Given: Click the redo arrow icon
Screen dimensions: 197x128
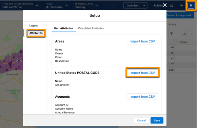Looking at the screenshot, I should click(113, 6).
